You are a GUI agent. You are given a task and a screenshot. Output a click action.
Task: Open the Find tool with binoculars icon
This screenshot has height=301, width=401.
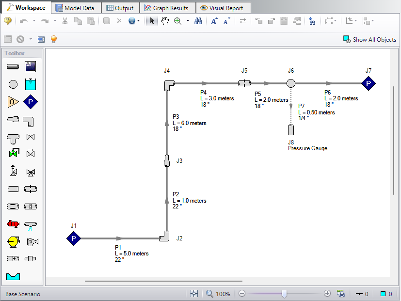tap(198, 21)
